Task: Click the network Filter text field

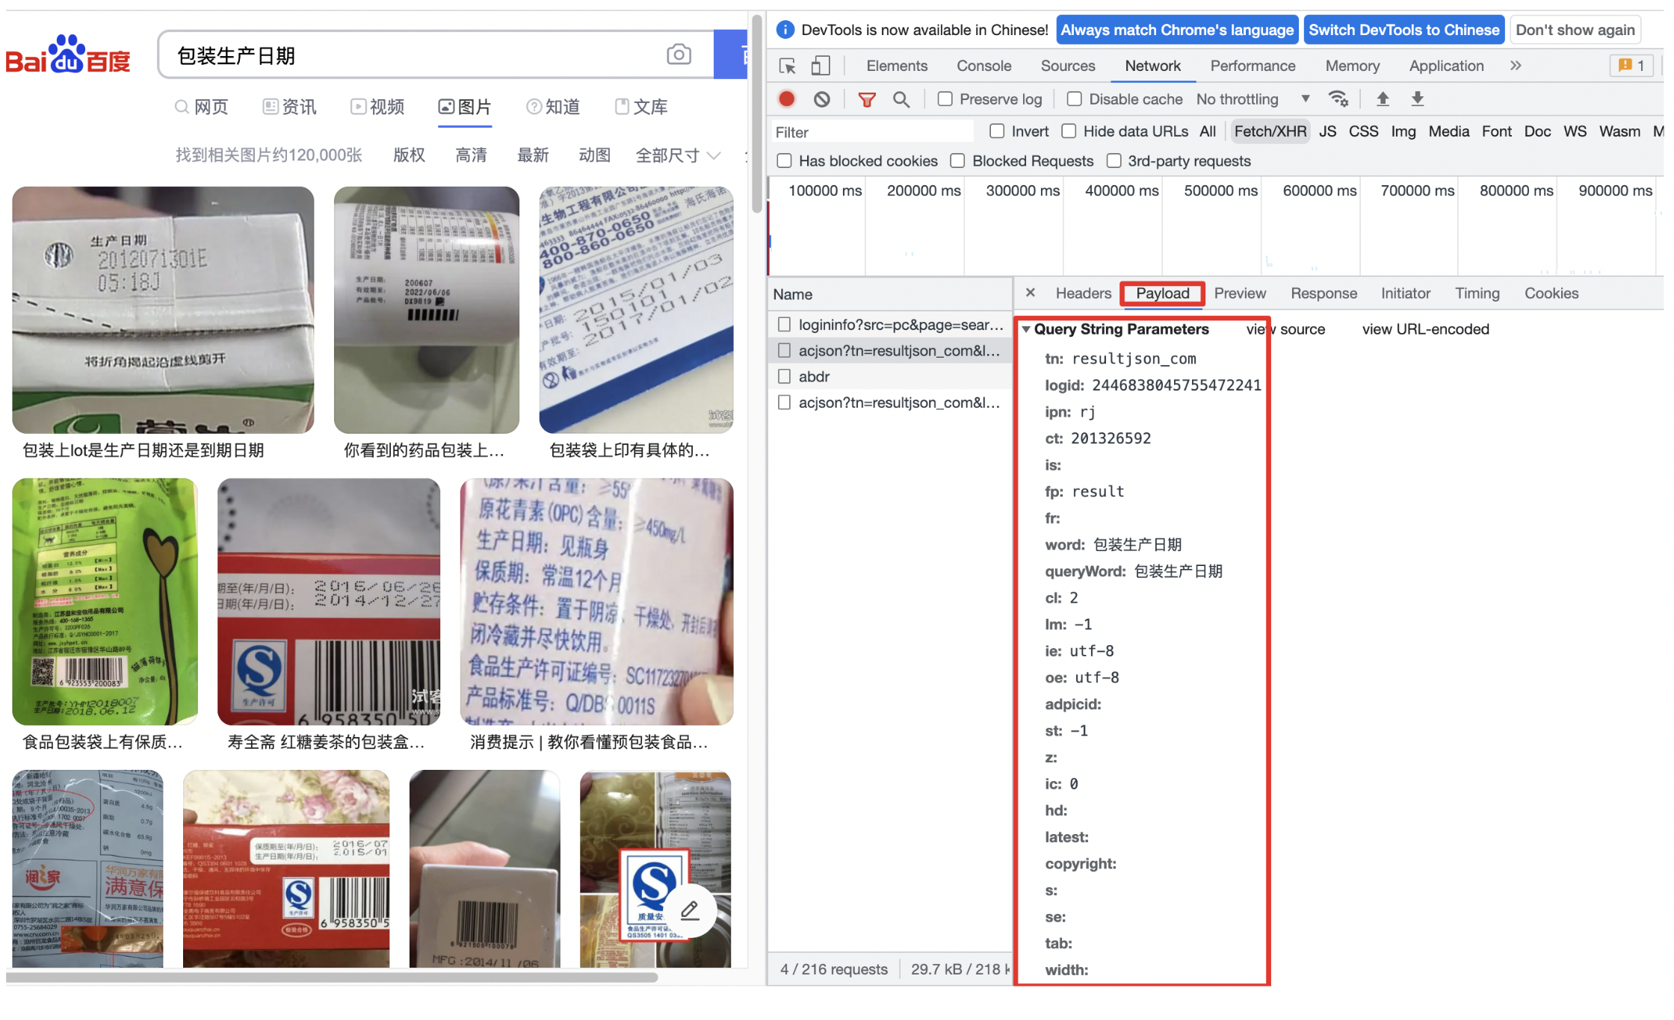Action: coord(872,132)
